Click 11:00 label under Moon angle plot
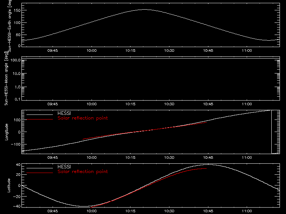286x214 pixels. [x=247, y=104]
